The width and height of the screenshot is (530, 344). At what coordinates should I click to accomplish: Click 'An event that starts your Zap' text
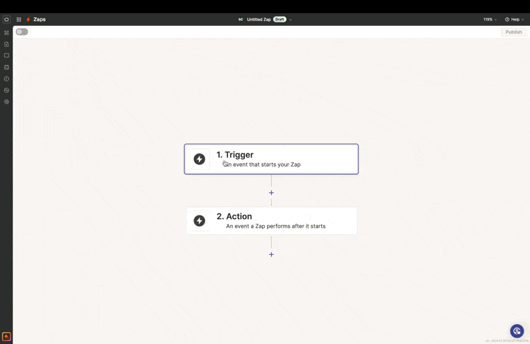click(262, 165)
